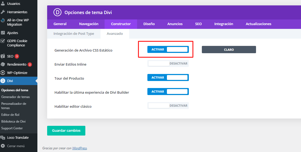Open Loco Translate menu item
Image resolution: width=301 pixels, height=152 pixels.
[x=19, y=137]
